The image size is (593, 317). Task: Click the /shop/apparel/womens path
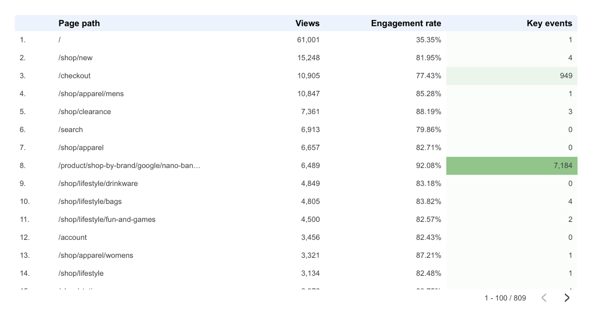(96, 255)
